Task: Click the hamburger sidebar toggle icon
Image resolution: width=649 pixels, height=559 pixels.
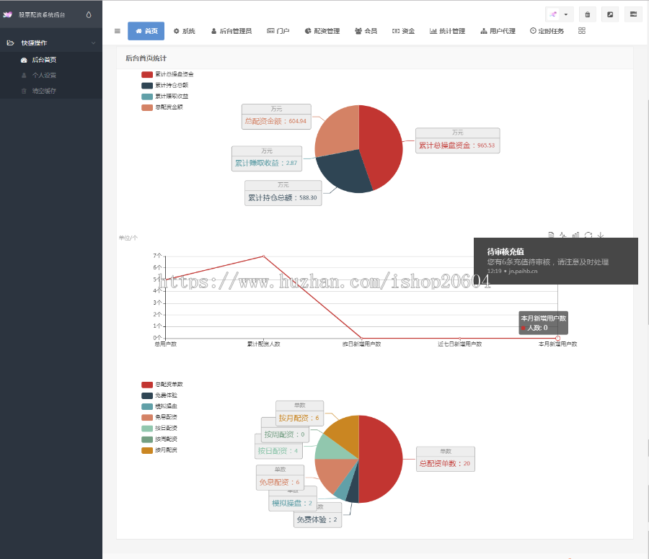Action: click(x=118, y=31)
